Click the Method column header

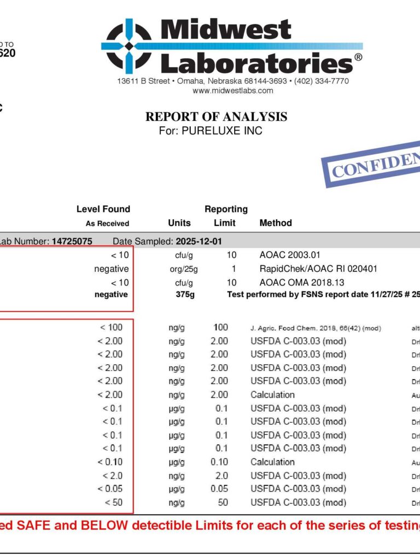coord(276,223)
